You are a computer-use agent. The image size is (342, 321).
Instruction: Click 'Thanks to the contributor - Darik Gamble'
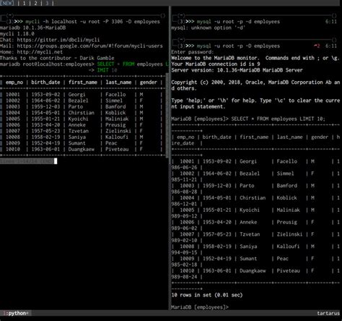pos(57,58)
